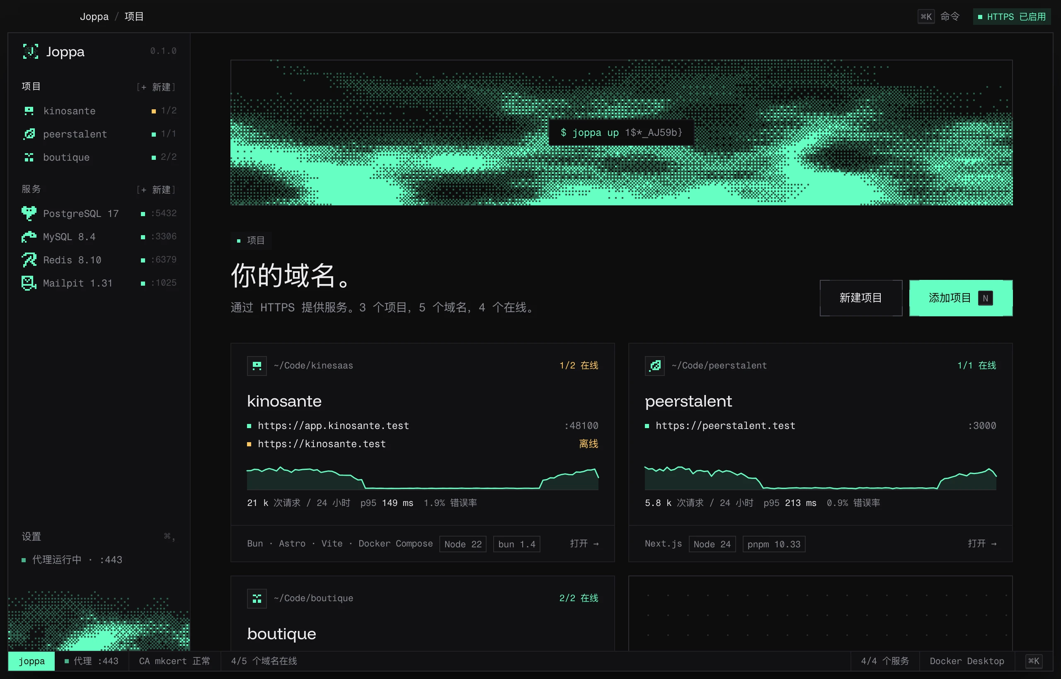The image size is (1061, 679).
Task: Open the Mailpit 1.31 service icon
Action: click(x=29, y=283)
